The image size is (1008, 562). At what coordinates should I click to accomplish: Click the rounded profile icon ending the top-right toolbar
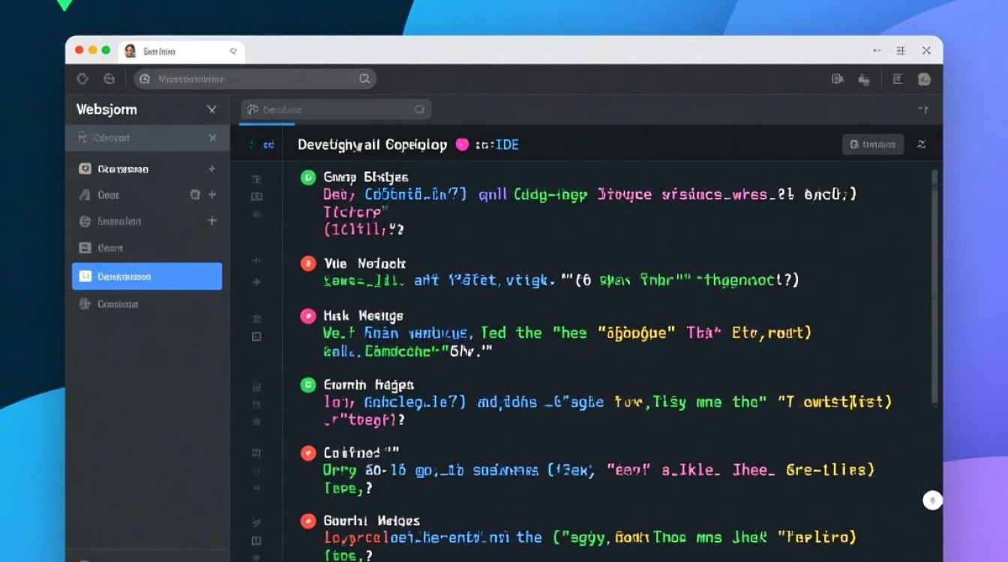click(924, 79)
